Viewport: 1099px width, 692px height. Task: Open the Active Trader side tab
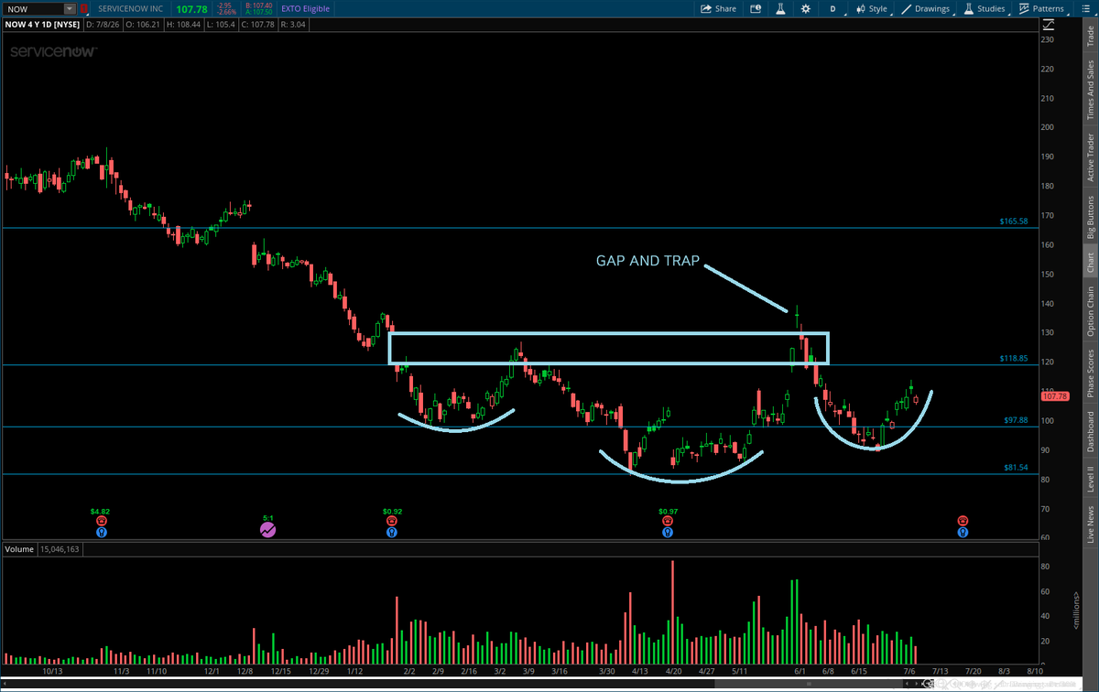tap(1090, 157)
